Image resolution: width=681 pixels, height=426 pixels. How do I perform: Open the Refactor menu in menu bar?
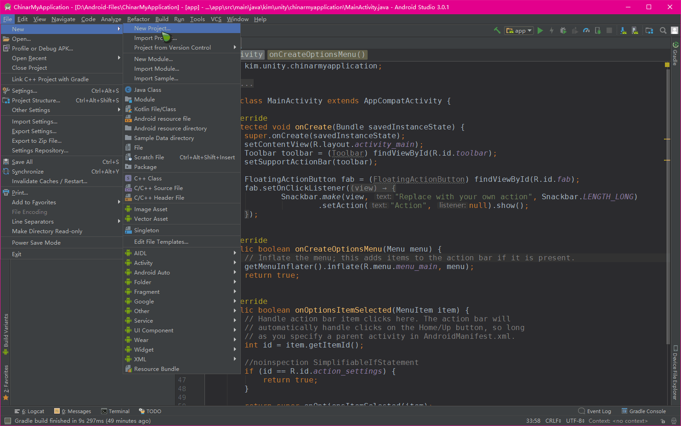pos(138,19)
